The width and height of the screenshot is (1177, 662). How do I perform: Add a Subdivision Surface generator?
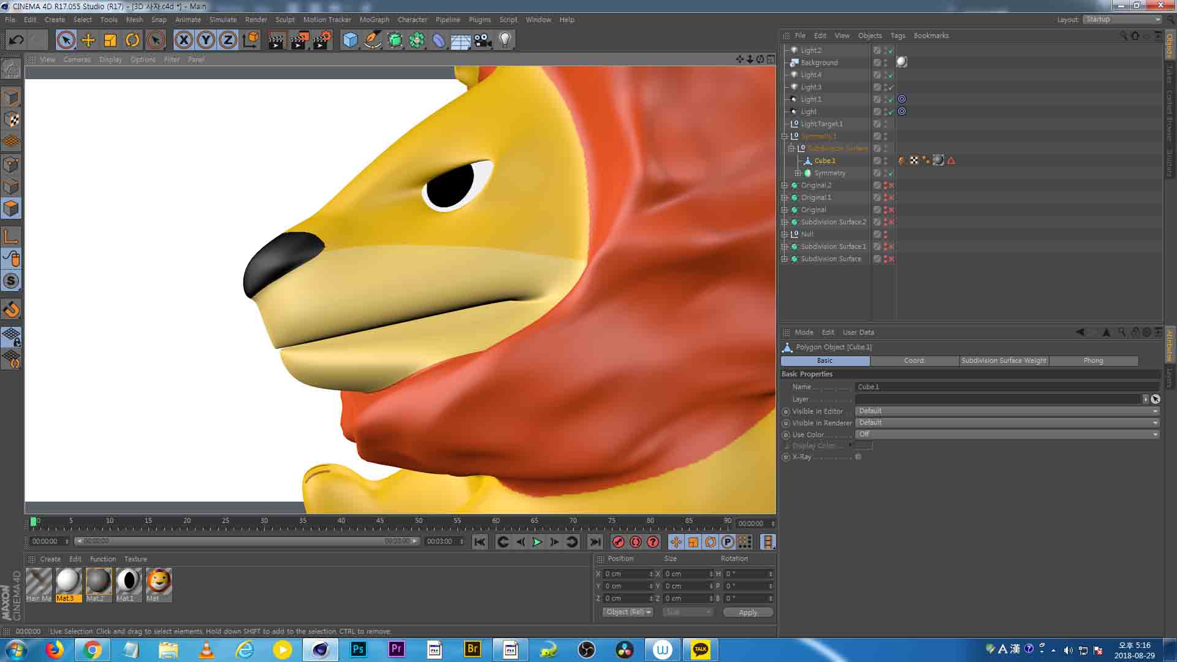tap(395, 40)
